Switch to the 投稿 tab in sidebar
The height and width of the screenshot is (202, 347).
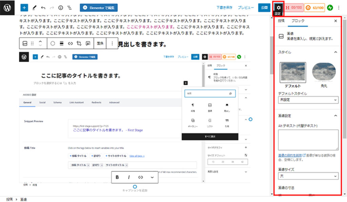point(281,21)
